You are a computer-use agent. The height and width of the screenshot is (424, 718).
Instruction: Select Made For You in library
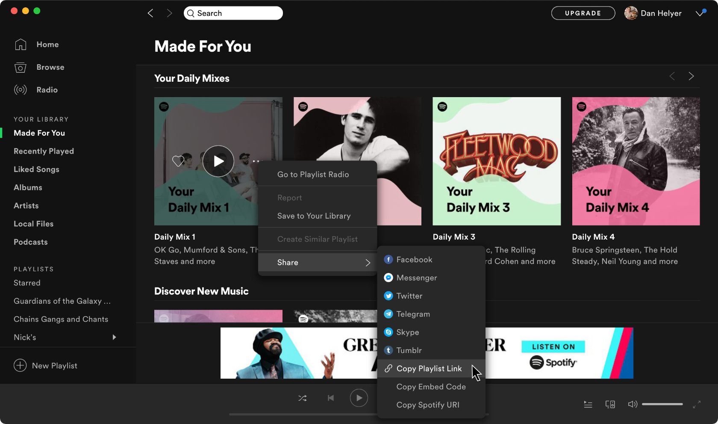[x=39, y=133]
